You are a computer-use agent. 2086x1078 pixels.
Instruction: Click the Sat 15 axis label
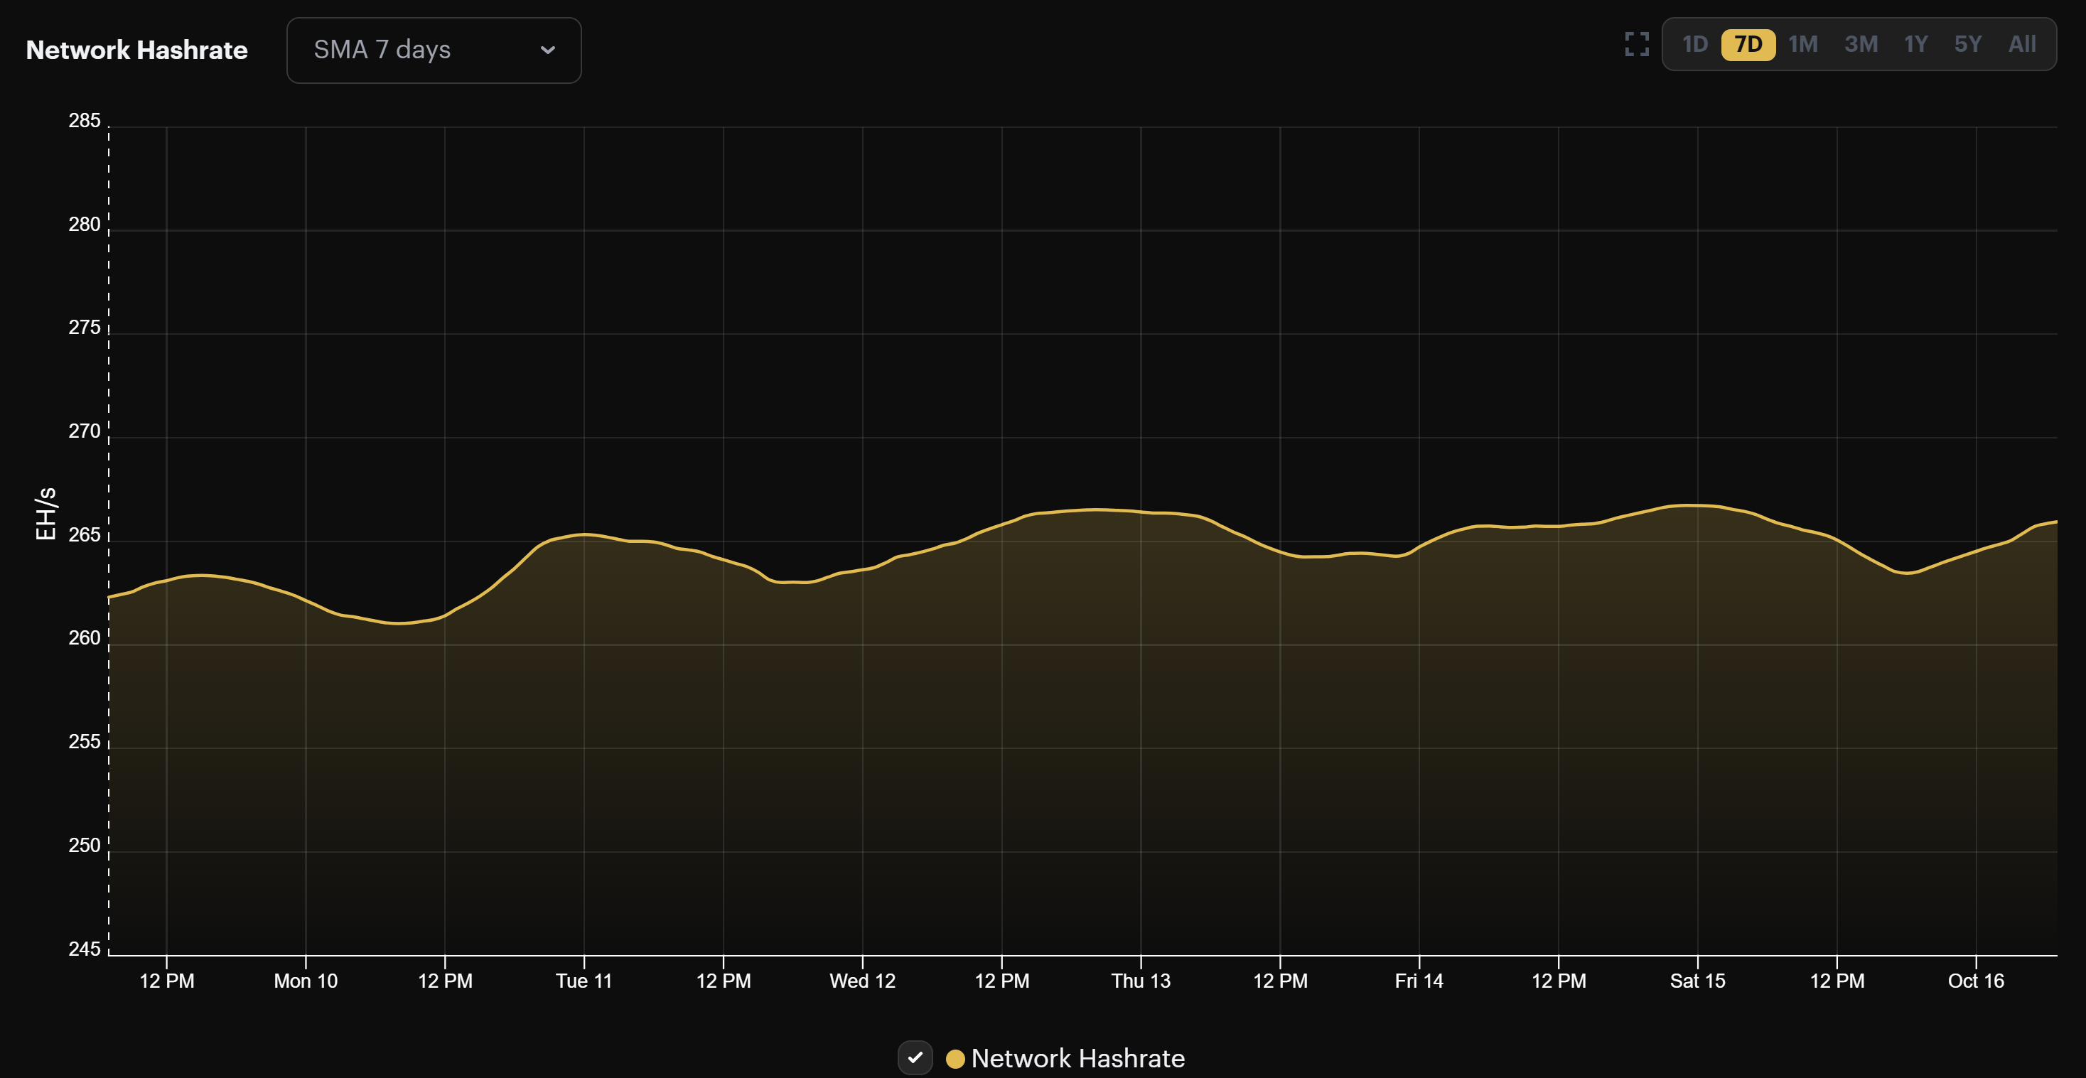[1697, 981]
